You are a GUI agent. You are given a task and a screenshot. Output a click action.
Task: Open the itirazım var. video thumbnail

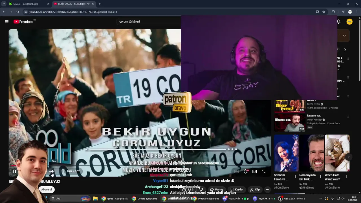tap(290, 123)
